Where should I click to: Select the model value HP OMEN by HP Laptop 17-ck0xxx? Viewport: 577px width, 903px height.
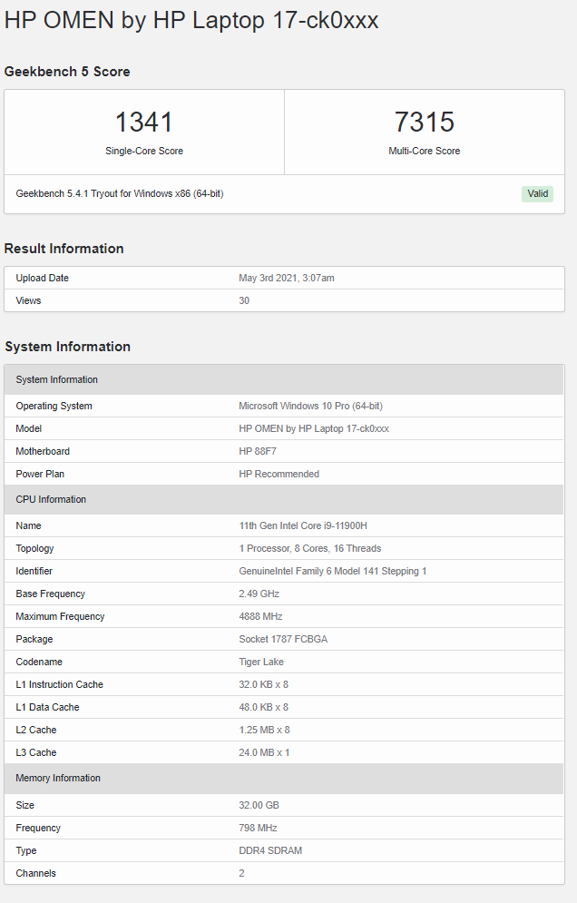314,428
